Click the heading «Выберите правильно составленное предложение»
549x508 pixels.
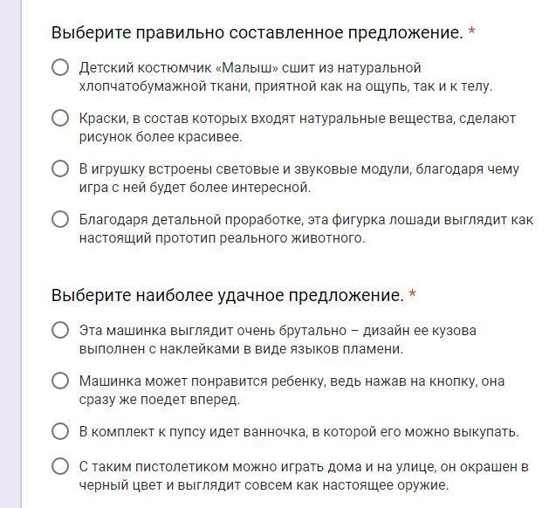click(x=257, y=33)
